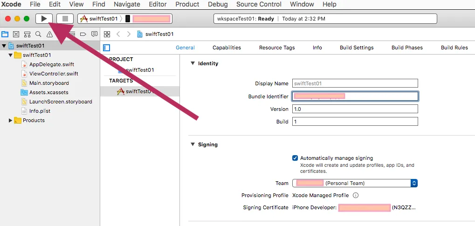Image resolution: width=475 pixels, height=226 pixels.
Task: Click swiftTest01 in the jump bar
Action: coord(155,34)
